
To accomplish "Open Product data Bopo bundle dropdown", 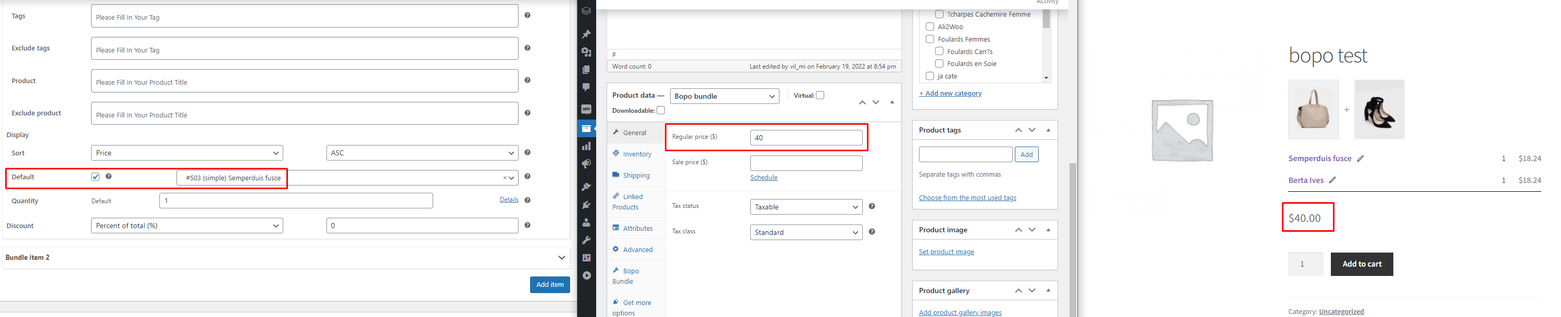I will point(724,96).
